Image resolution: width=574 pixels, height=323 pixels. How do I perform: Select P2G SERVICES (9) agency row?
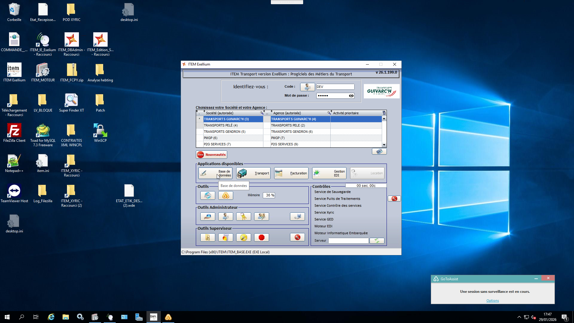click(284, 144)
